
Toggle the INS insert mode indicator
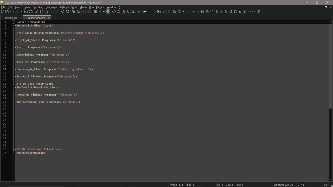[325, 185]
